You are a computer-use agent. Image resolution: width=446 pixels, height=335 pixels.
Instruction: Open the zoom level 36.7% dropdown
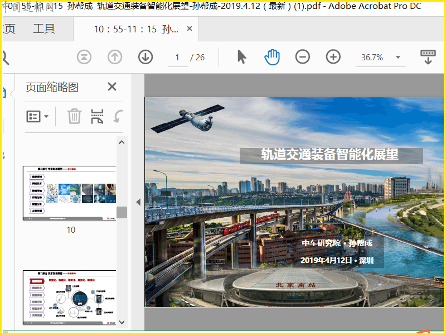click(398, 58)
